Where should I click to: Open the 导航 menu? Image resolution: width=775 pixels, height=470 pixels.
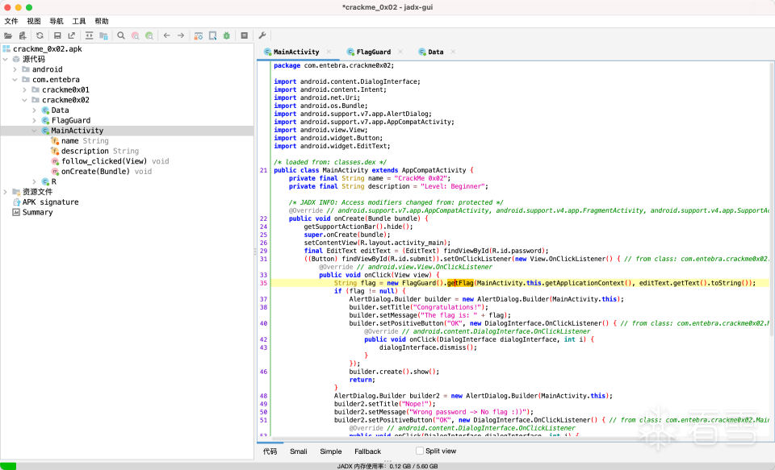[x=57, y=21]
